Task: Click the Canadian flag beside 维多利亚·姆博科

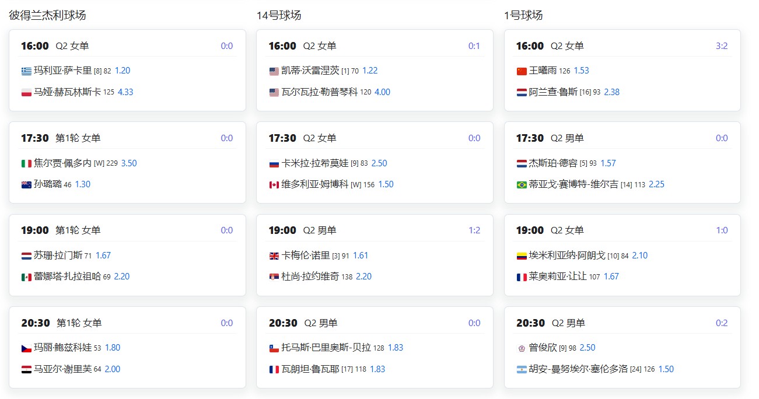Action: click(274, 185)
